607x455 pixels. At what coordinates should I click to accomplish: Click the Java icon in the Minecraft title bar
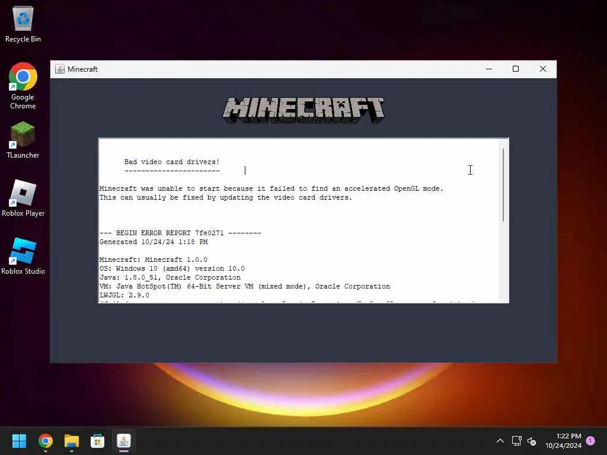click(x=60, y=69)
